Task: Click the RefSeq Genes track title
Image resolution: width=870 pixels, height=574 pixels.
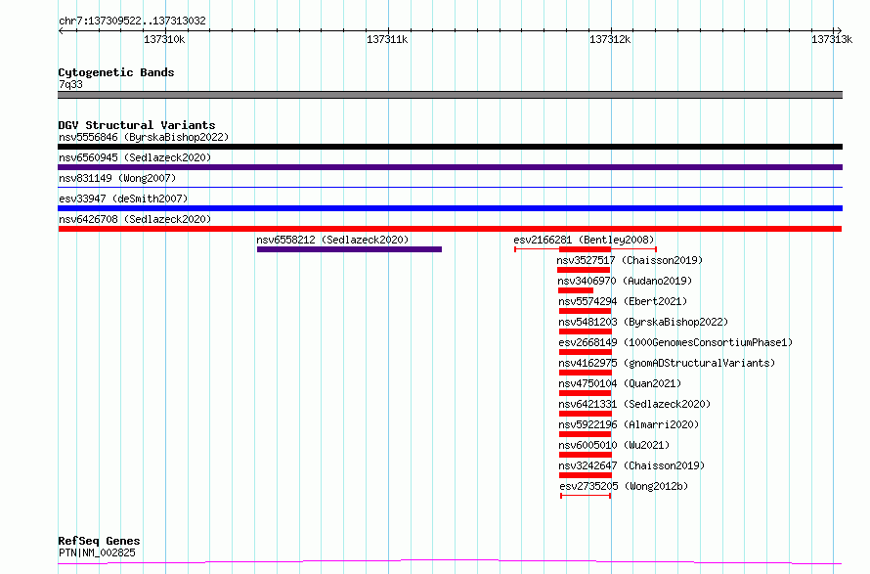Action: click(99, 542)
